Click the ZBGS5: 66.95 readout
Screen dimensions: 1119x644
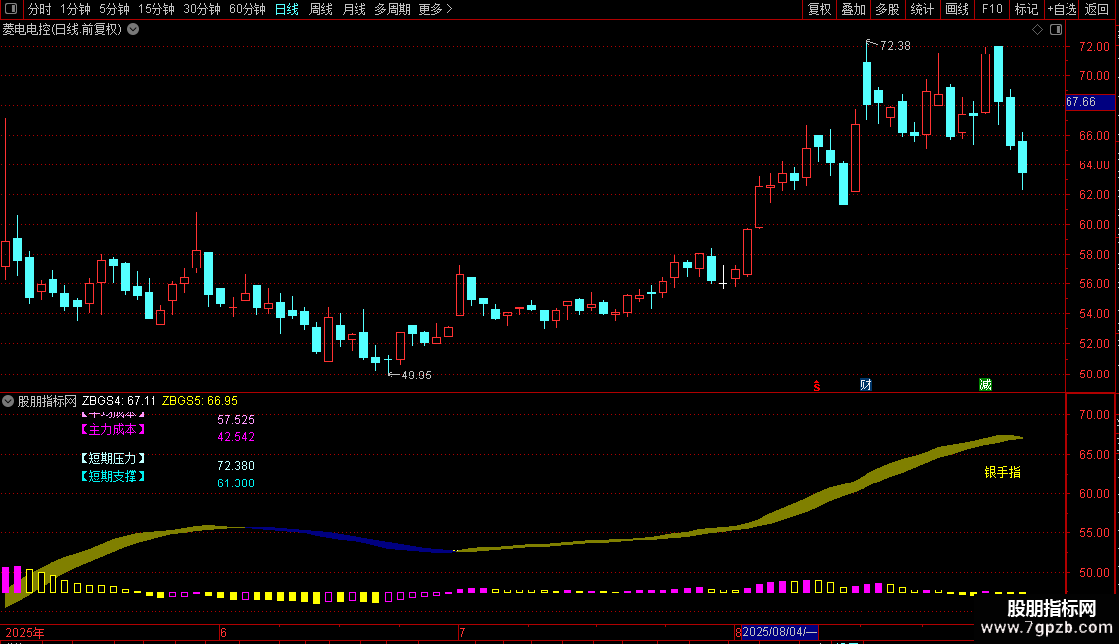point(200,401)
